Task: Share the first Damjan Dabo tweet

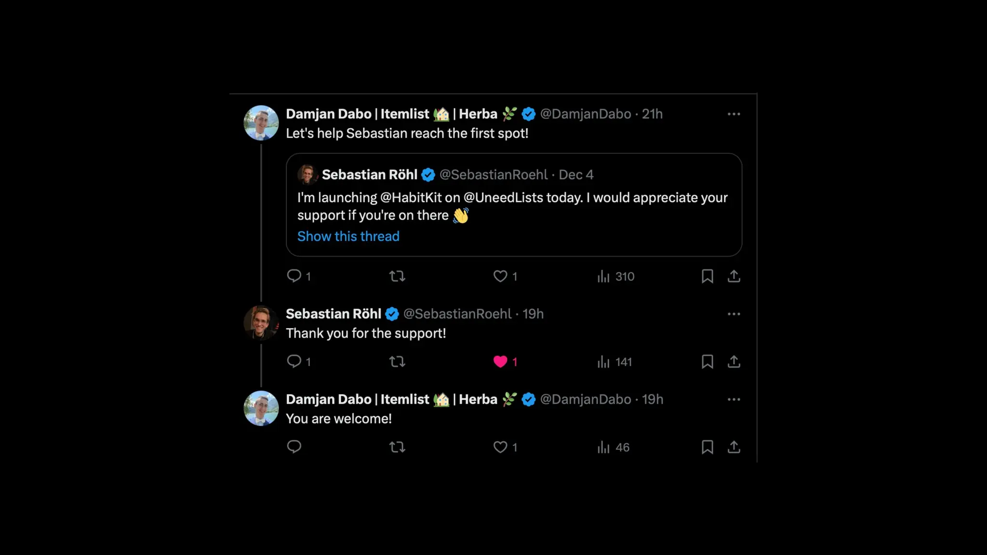Action: pyautogui.click(x=734, y=276)
